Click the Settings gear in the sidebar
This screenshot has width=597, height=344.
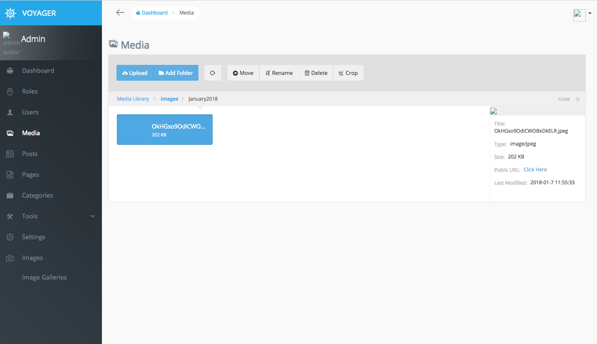[10, 237]
